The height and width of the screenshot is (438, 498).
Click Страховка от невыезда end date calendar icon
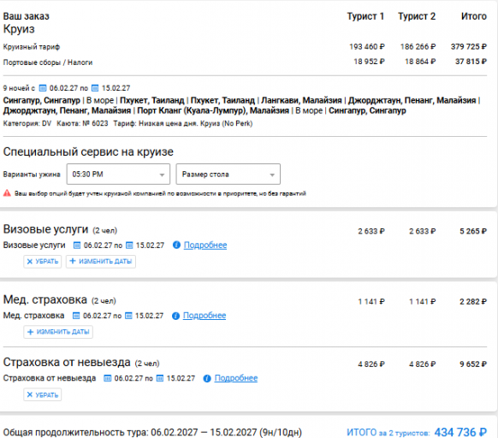(x=160, y=378)
